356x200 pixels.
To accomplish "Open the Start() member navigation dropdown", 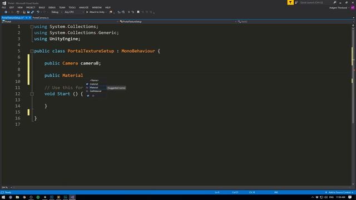I will [x=296, y=22].
